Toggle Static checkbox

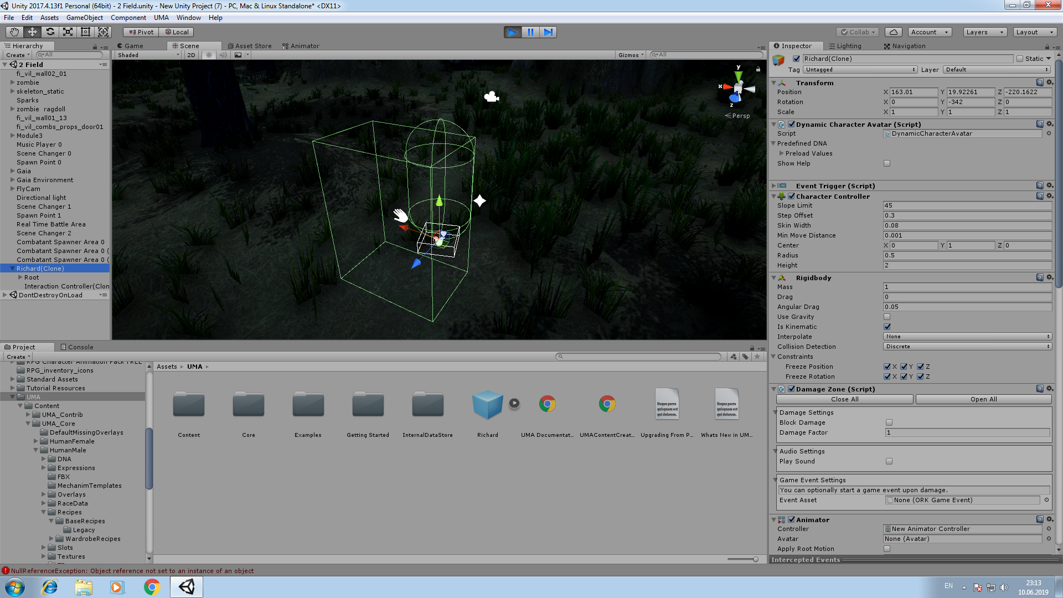point(1020,59)
